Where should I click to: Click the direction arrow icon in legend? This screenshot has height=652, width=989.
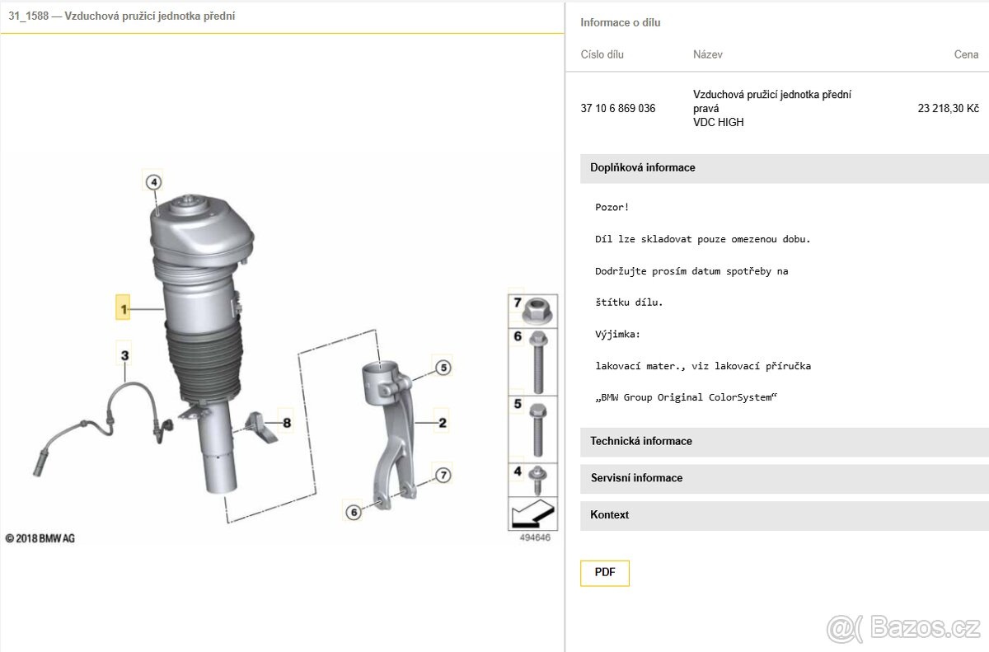(532, 514)
